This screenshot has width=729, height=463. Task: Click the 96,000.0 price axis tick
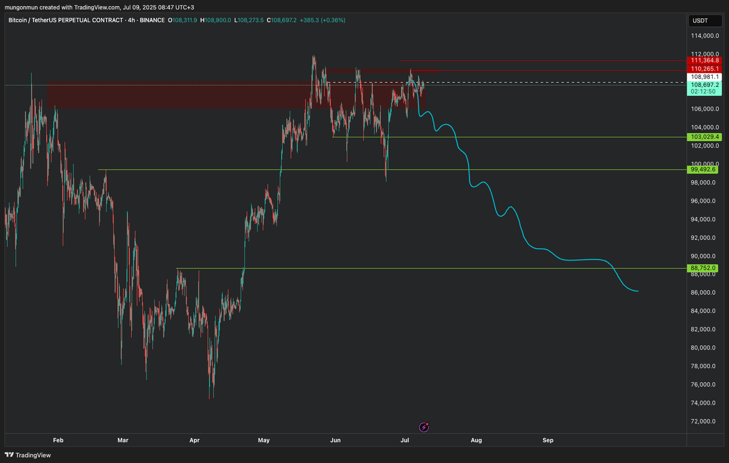click(x=704, y=201)
